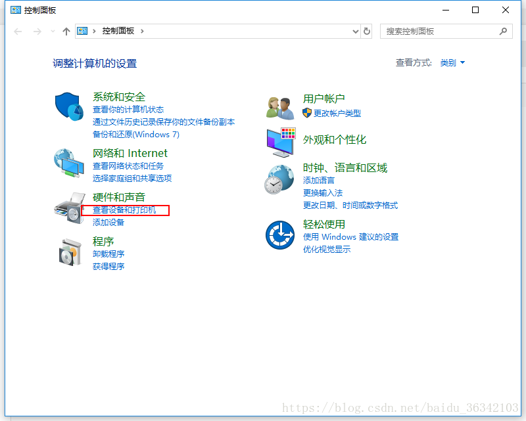Open 硬件和声音 category heading
This screenshot has width=526, height=421.
(x=119, y=197)
